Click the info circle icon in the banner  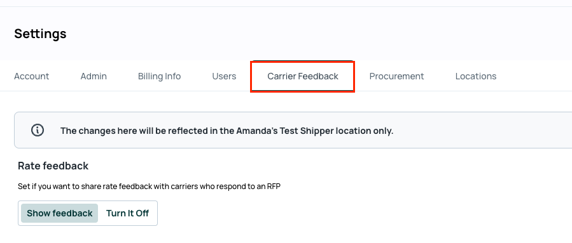pos(38,130)
